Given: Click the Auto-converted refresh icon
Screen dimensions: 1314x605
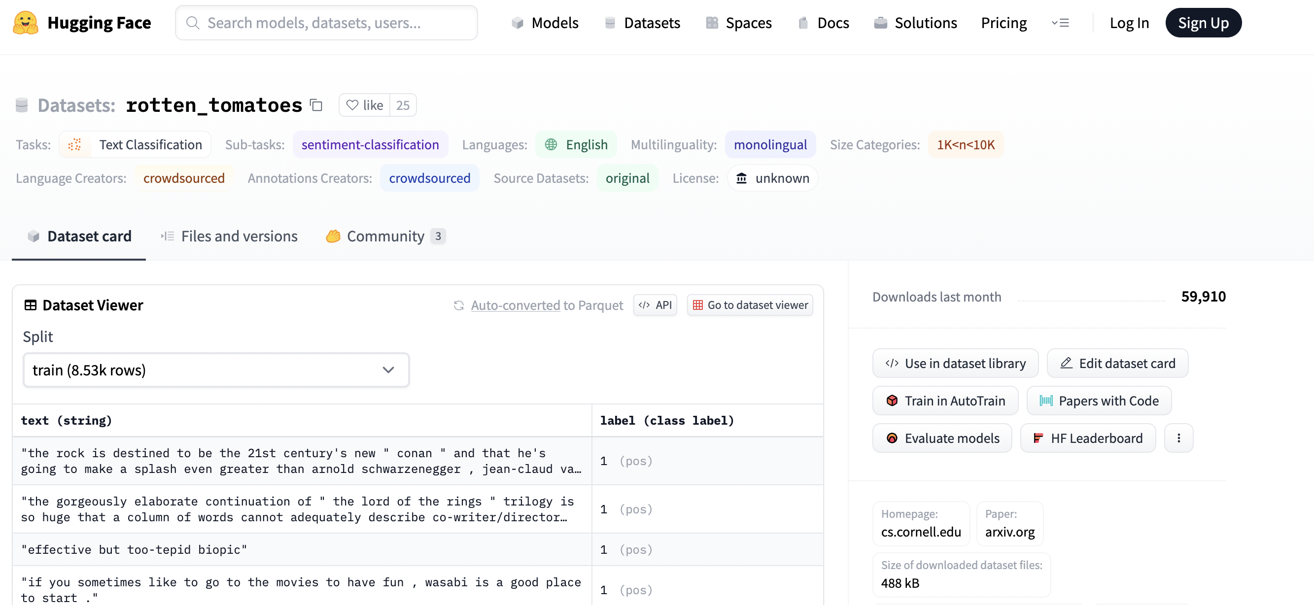Looking at the screenshot, I should tap(458, 305).
